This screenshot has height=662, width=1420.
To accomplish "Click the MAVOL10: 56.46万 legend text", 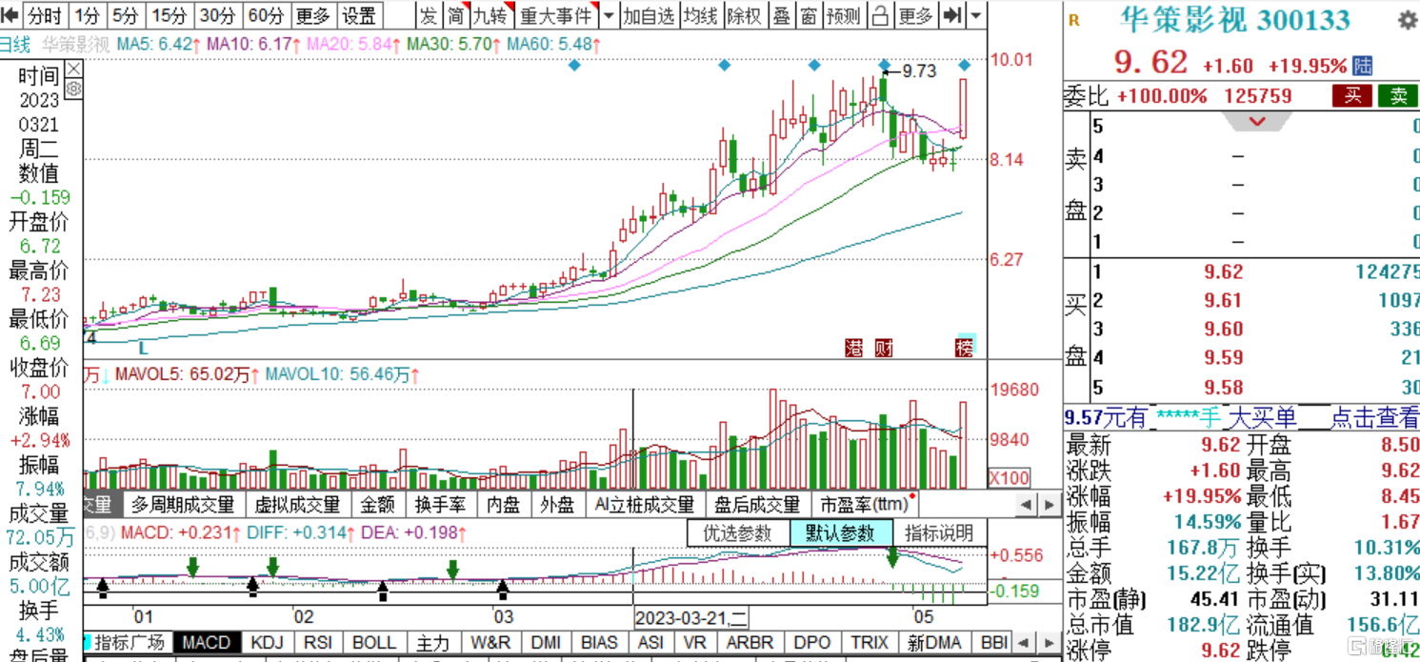I will click(341, 375).
